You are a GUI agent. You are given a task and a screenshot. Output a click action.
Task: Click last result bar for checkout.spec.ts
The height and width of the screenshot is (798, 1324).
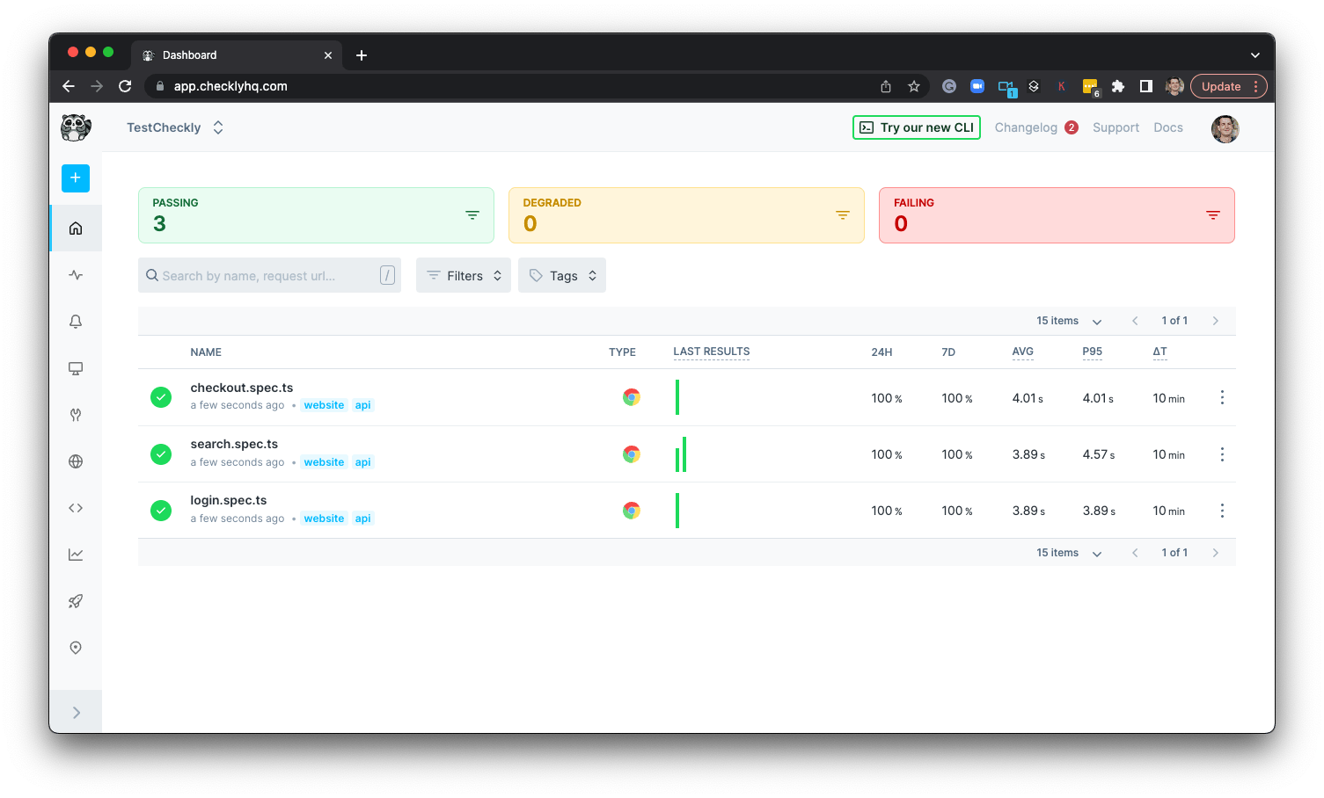tap(677, 397)
